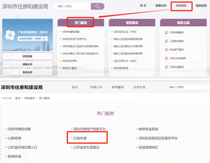
Task: Click the 工程交易服务 icon
Action: tap(167, 67)
